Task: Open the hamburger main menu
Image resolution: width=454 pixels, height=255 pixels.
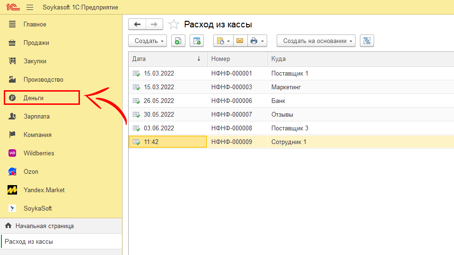Action: click(30, 8)
